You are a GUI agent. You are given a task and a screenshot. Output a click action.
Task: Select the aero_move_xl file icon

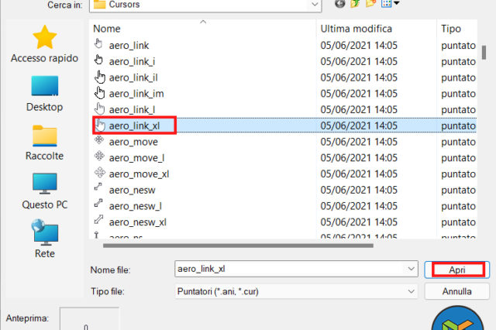100,172
